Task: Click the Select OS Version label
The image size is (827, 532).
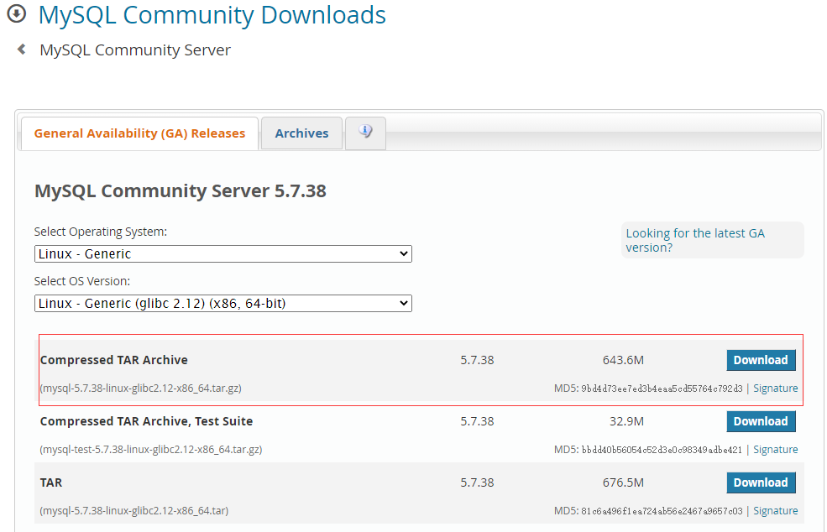Action: click(x=81, y=281)
